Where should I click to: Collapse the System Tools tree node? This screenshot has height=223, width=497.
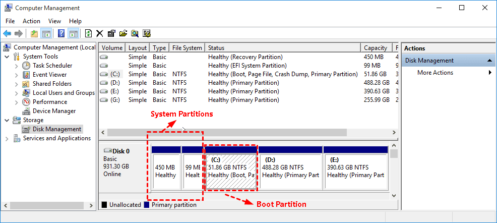7,57
